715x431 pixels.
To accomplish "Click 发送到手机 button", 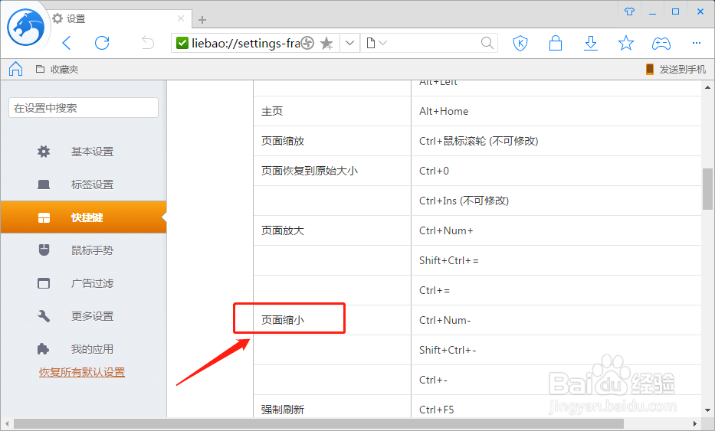I will point(675,69).
